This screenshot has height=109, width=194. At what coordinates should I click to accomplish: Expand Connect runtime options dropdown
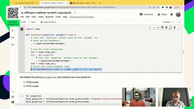tap(173, 22)
